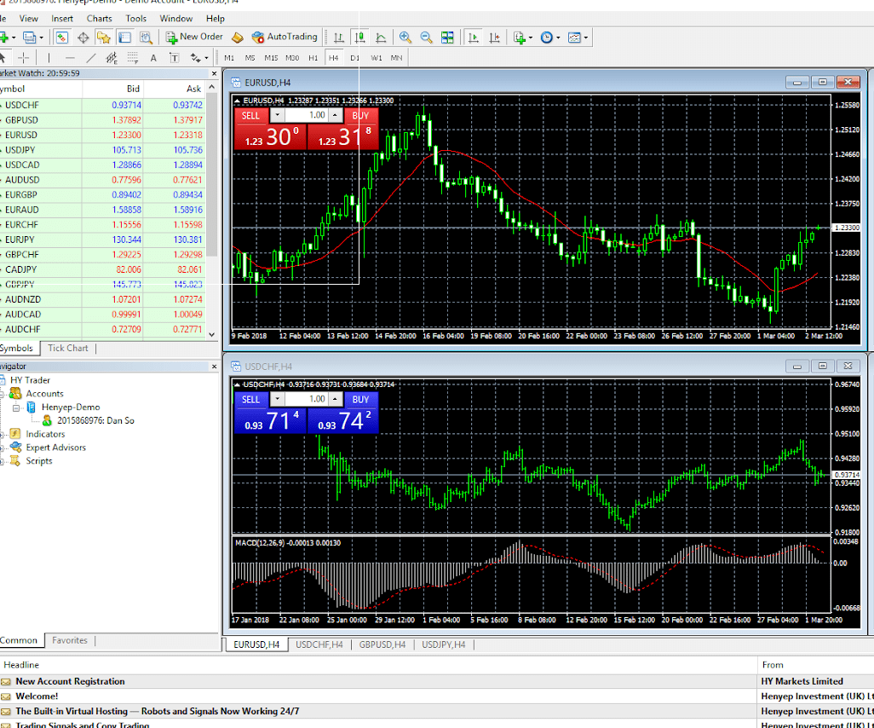Decrease EURUSD trade volume with down arrow
Screen dimensions: 874x728
(x=277, y=115)
